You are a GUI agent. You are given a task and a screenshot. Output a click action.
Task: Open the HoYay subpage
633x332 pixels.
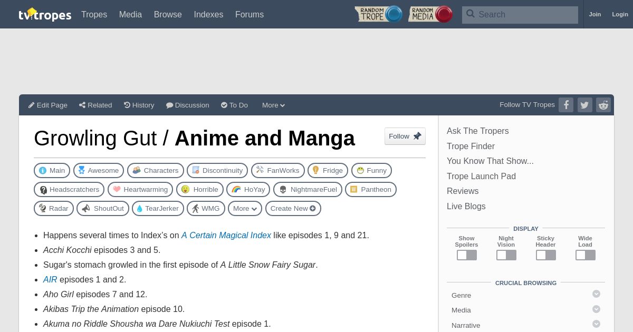(248, 190)
